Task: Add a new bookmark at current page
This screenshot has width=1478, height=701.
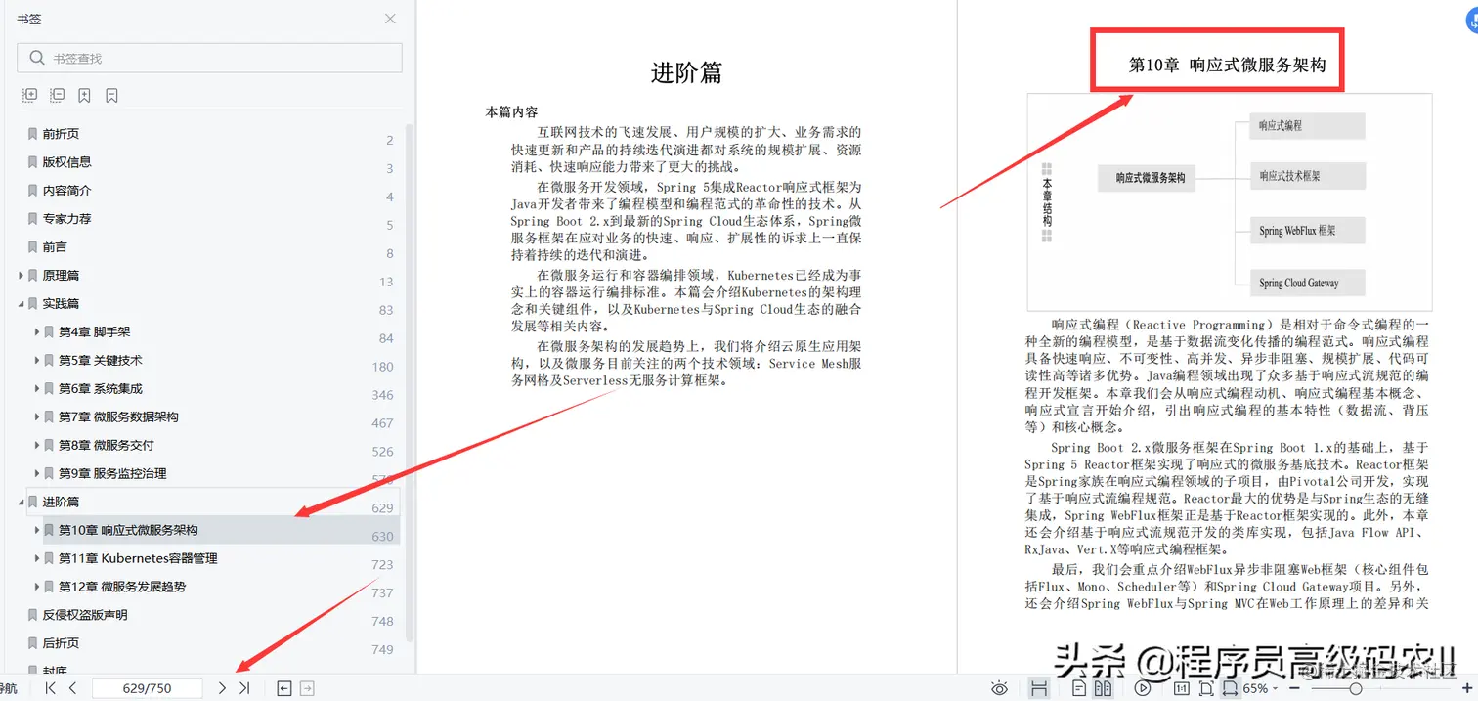Action: pyautogui.click(x=84, y=95)
